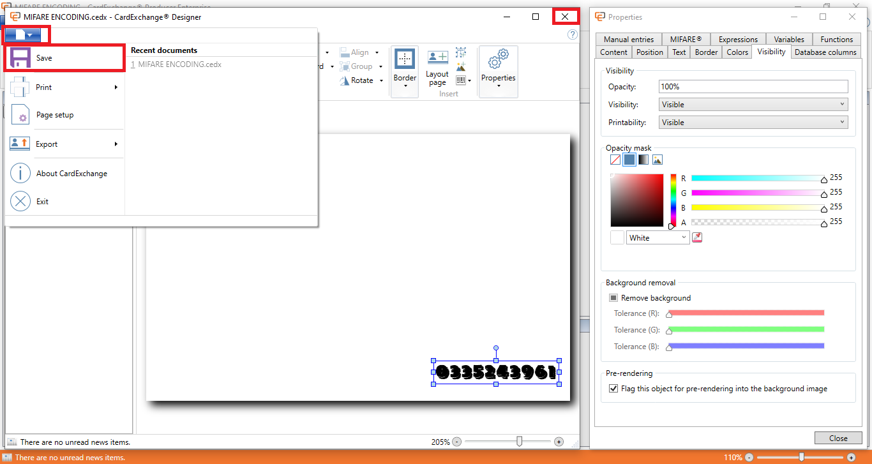Adjust the B channel slider
The width and height of the screenshot is (872, 464).
[758, 207]
